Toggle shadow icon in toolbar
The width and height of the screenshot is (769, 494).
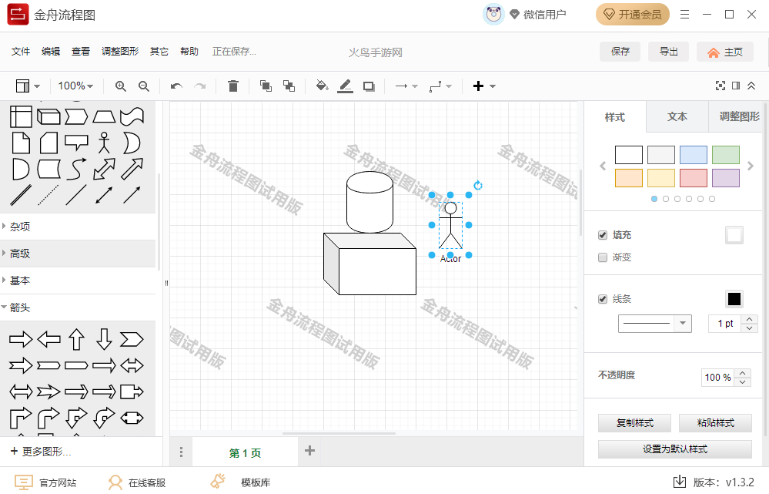369,86
